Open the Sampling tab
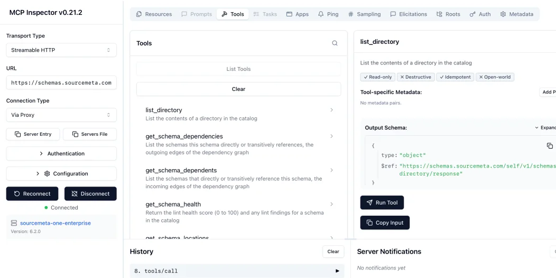The width and height of the screenshot is (556, 278). (365, 14)
